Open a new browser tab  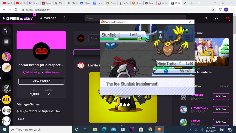point(199,3)
